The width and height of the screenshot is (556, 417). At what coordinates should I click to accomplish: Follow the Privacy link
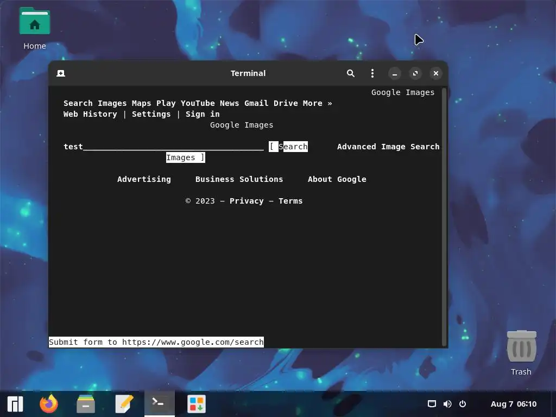coord(247,201)
